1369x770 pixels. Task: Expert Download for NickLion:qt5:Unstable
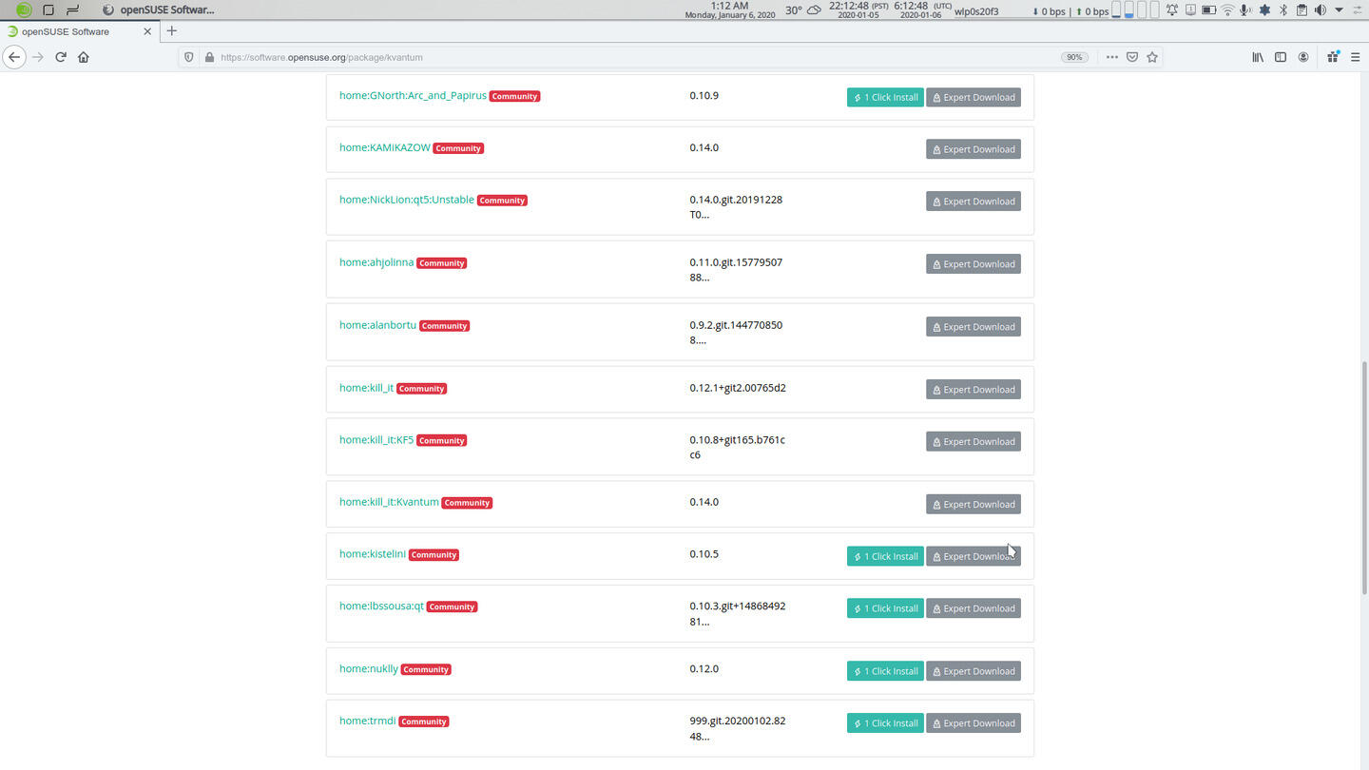point(974,202)
